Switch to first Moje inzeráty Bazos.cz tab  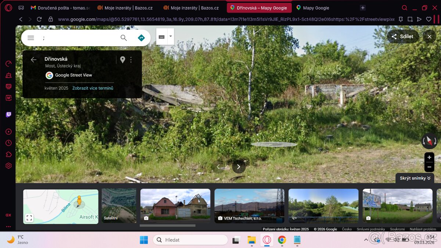point(125,8)
